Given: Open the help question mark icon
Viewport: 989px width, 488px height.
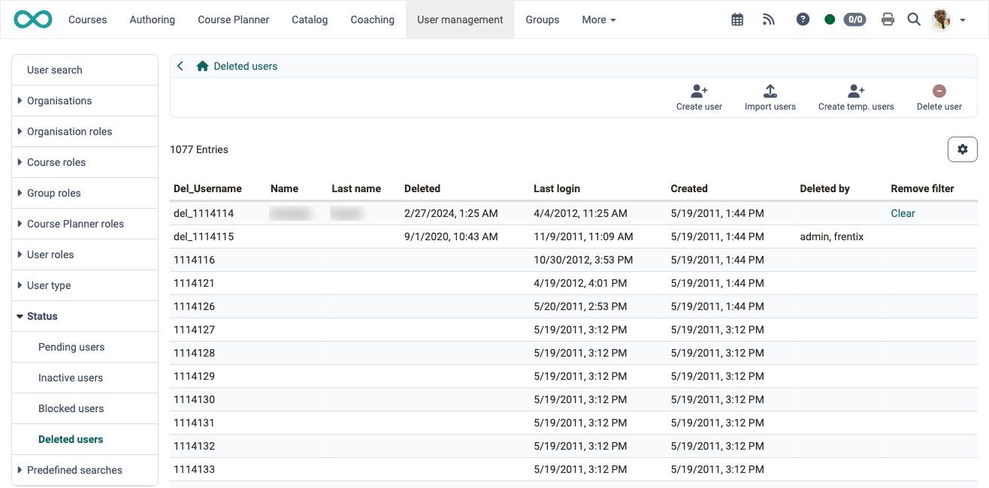Looking at the screenshot, I should click(803, 20).
